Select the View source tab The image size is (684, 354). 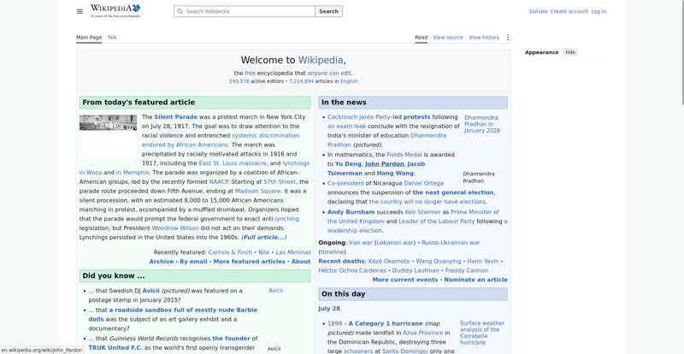pos(448,38)
